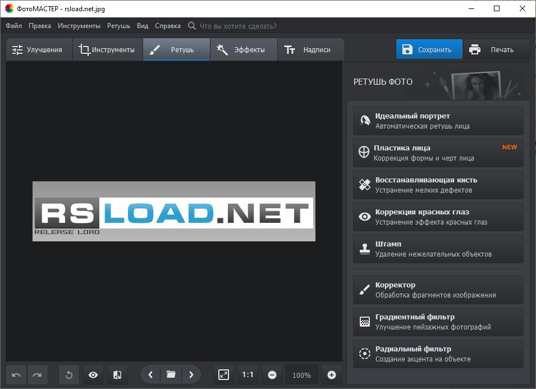Click the redo arrow button
The height and width of the screenshot is (389, 536).
pos(37,375)
